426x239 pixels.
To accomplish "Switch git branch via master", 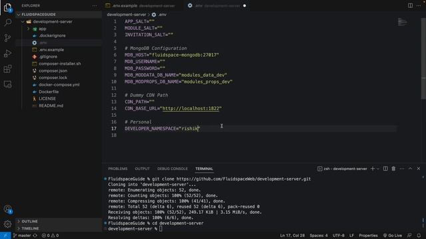I will click(22, 236).
